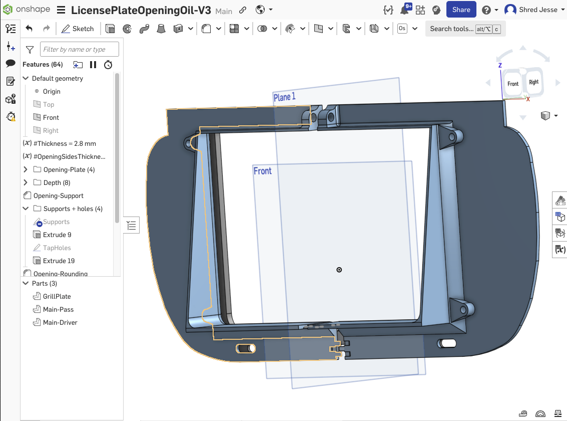
Task: Open the notifications bell
Action: 404,10
